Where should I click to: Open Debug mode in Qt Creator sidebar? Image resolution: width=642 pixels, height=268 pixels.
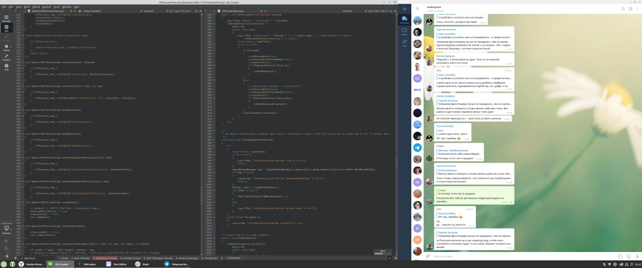tap(6, 48)
